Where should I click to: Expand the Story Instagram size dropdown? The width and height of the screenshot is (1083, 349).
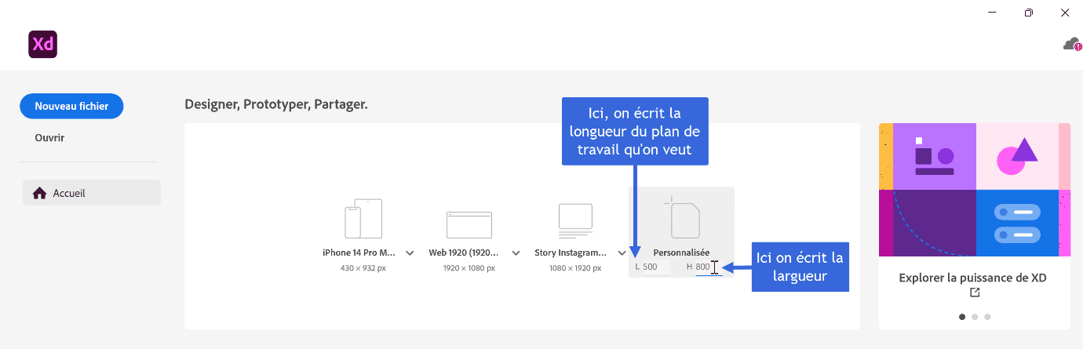622,253
